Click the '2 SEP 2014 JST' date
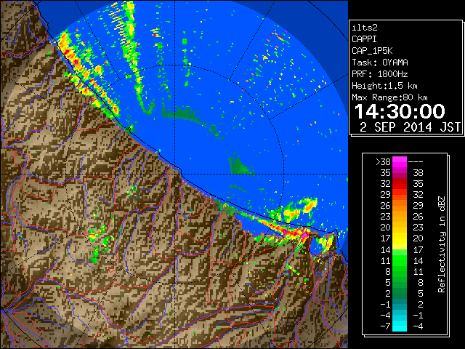 [x=410, y=127]
